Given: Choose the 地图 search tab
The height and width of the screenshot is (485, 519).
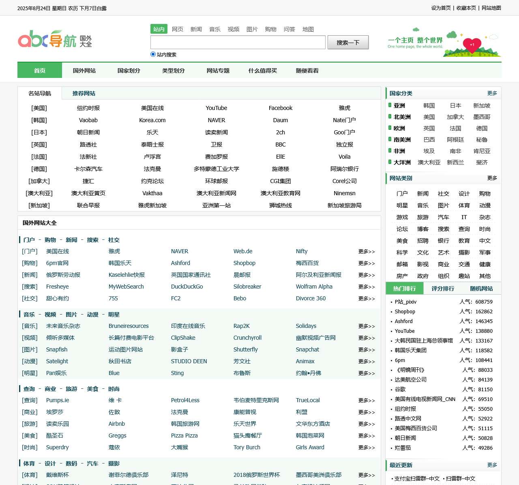Looking at the screenshot, I should (308, 29).
